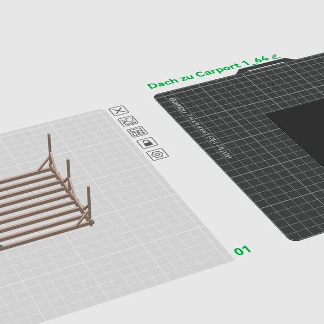Image resolution: width=324 pixels, height=324 pixels.
Task: Remove all objects from plate 01
Action: click(x=119, y=111)
